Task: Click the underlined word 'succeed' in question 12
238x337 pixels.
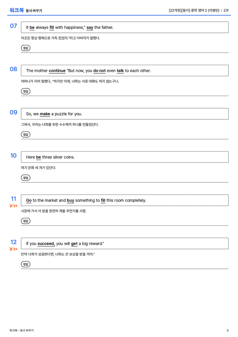Action: tap(46, 244)
